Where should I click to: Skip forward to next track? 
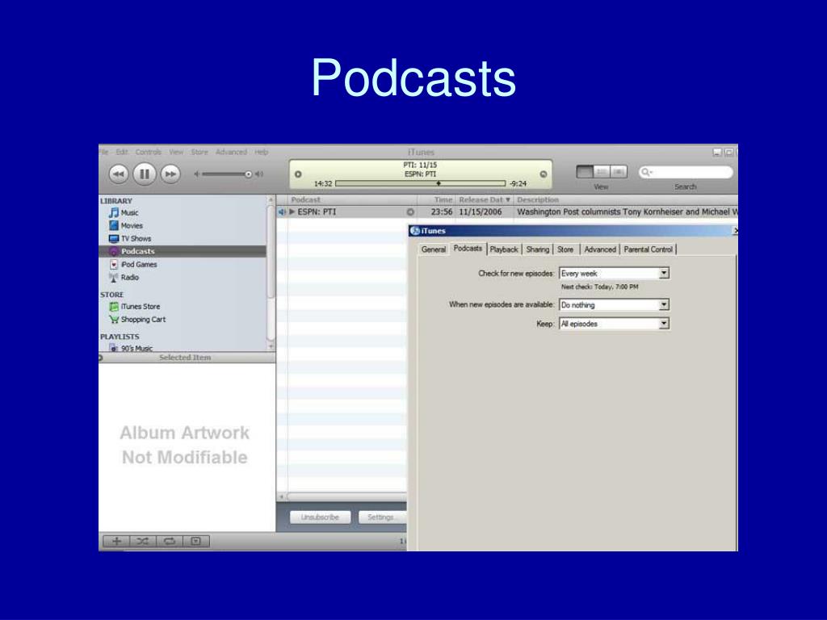click(170, 174)
